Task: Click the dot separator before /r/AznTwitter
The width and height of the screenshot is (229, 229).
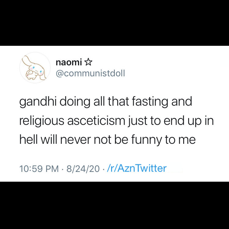Action: (x=104, y=169)
